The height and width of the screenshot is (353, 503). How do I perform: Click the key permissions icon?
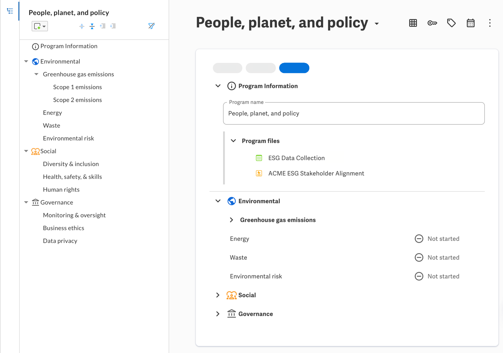(x=432, y=23)
